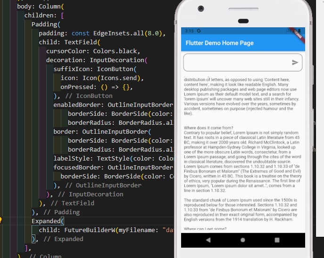The height and width of the screenshot is (258, 324).
Task: Click the lightbulb quick-fix icon in gutter
Action: coord(0,220)
